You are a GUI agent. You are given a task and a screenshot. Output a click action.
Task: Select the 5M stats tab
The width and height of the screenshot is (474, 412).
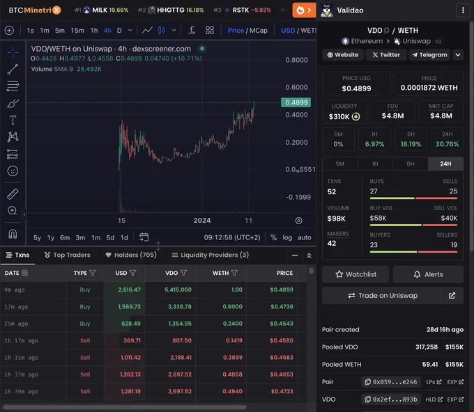339,164
